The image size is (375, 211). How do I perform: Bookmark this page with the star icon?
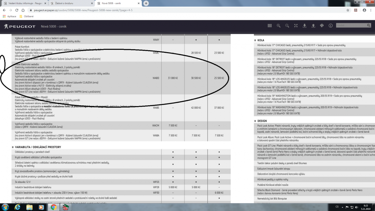click(x=348, y=10)
